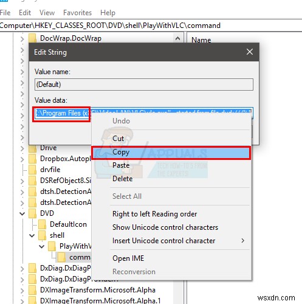Expand the DSRefObject8 tree node
This screenshot has width=302, height=304.
(22, 181)
